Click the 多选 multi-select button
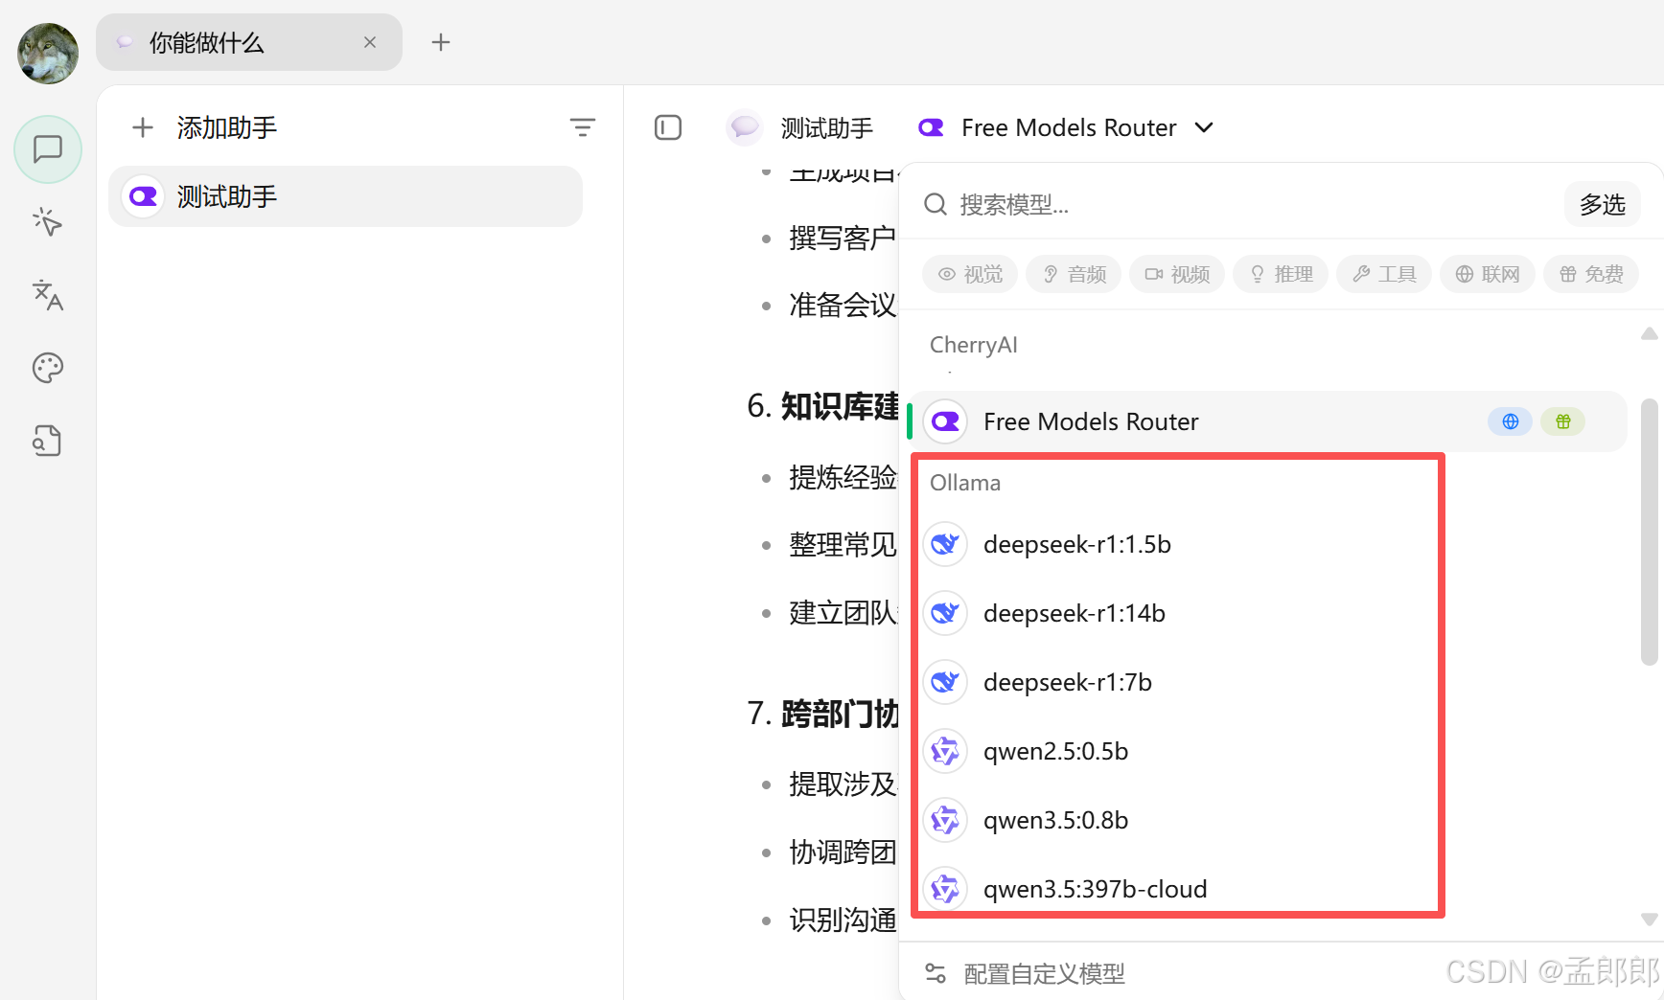 click(1603, 204)
